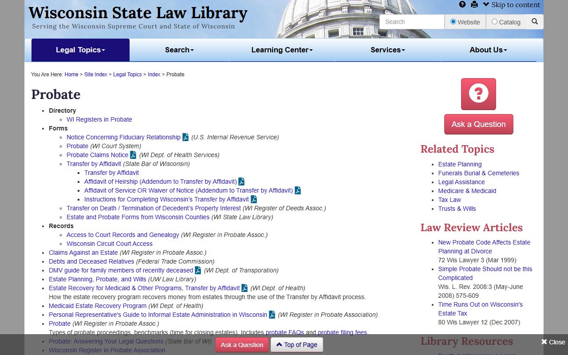Open Estate Planning related topic
The image size is (568, 355).
[460, 164]
